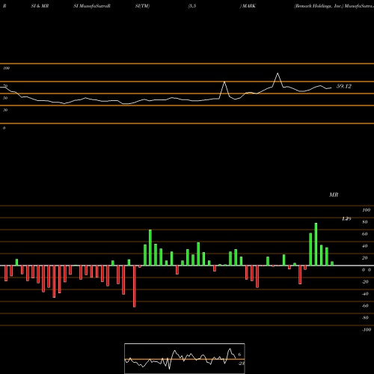Image resolution: width=374 pixels, height=374 pixels.
Task: Click the 6 value in mini chart
Action: 239,355
